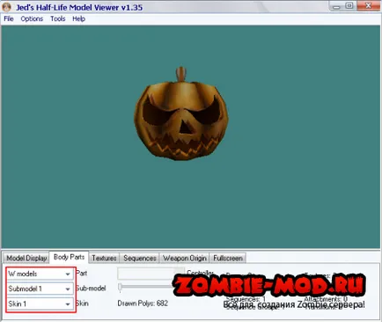Image resolution: width=382 pixels, height=322 pixels.
Task: Select the Body Parts tab
Action: (70, 257)
